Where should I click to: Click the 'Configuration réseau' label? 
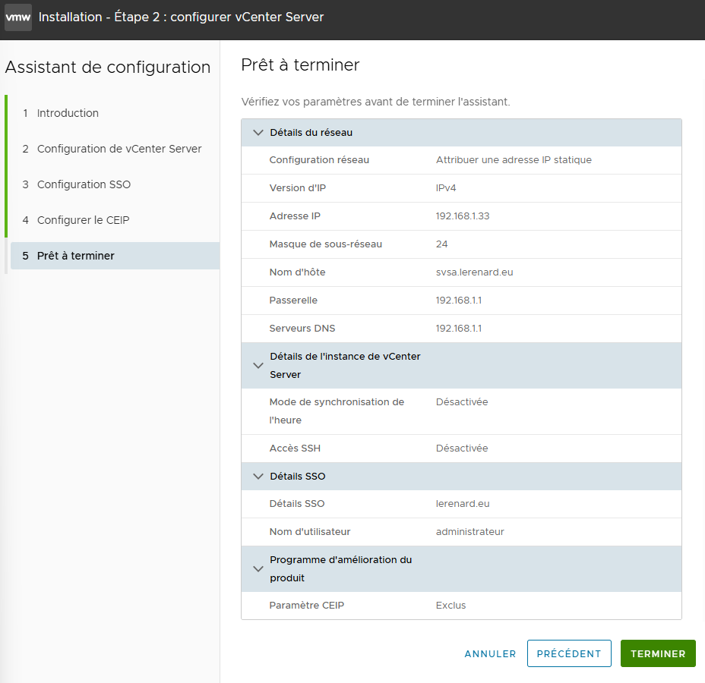click(319, 160)
